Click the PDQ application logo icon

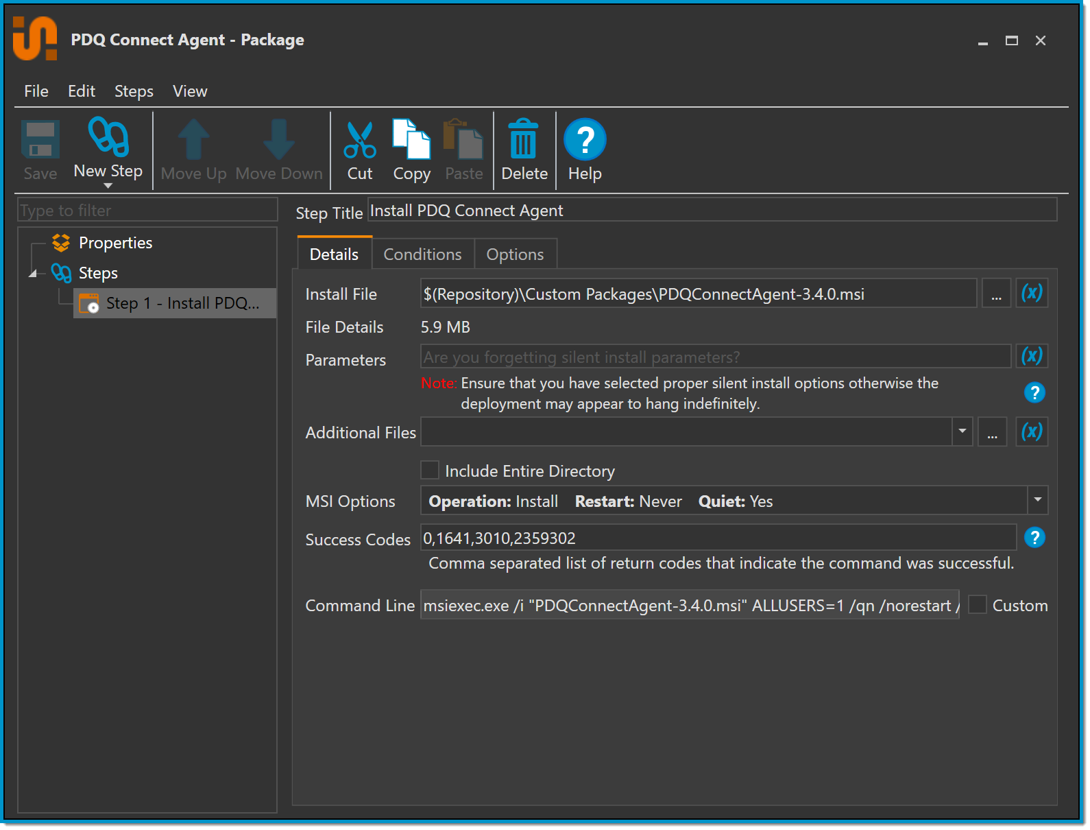click(35, 39)
